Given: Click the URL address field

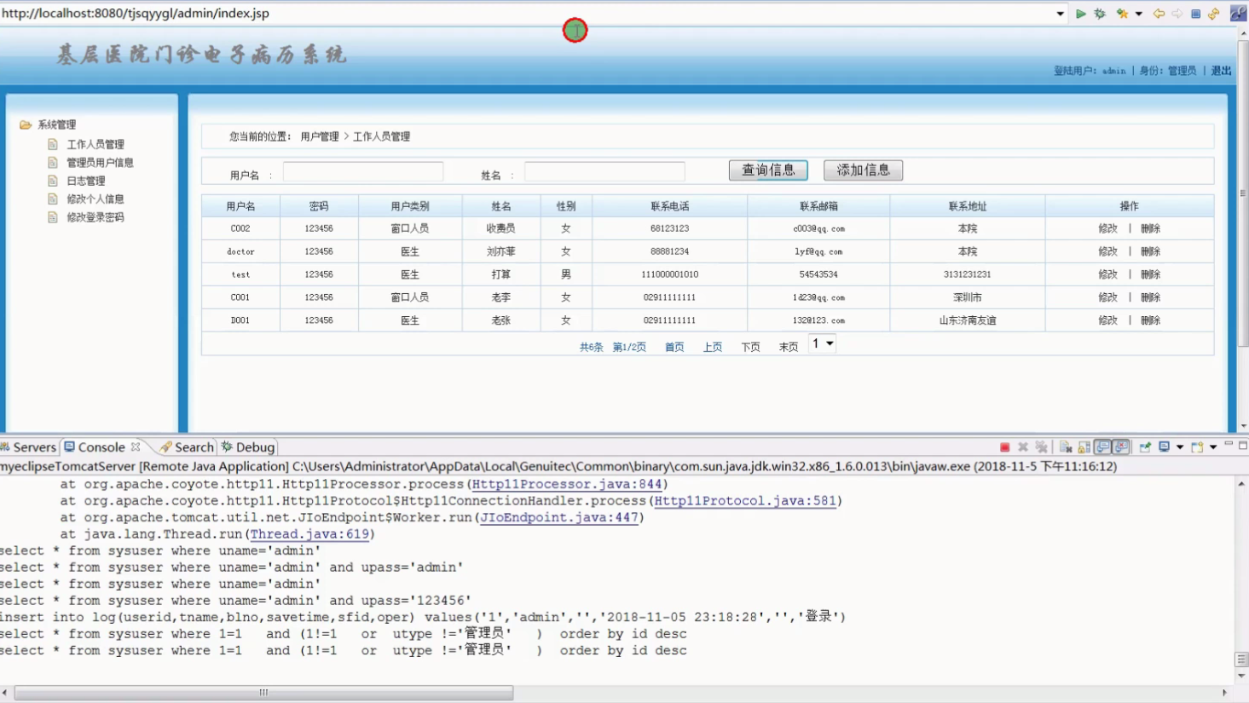Looking at the screenshot, I should tap(527, 14).
